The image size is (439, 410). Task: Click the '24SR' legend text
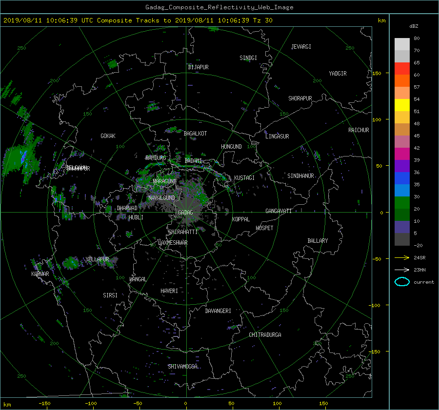[x=419, y=257]
